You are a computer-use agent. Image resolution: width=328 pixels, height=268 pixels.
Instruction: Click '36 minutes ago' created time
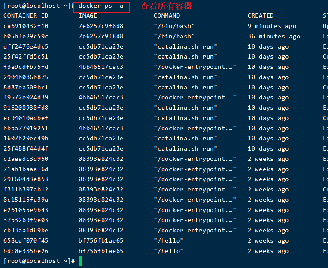click(274, 37)
